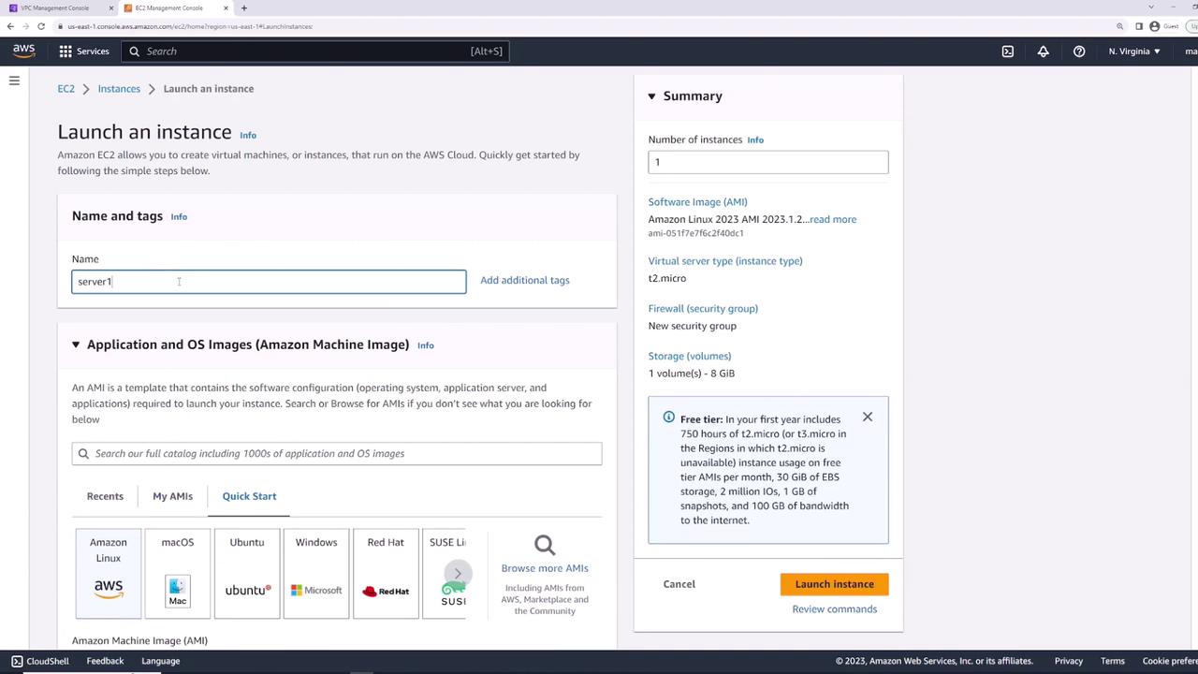This screenshot has width=1198, height=674.
Task: Open Info next to Number of instances
Action: [x=755, y=140]
